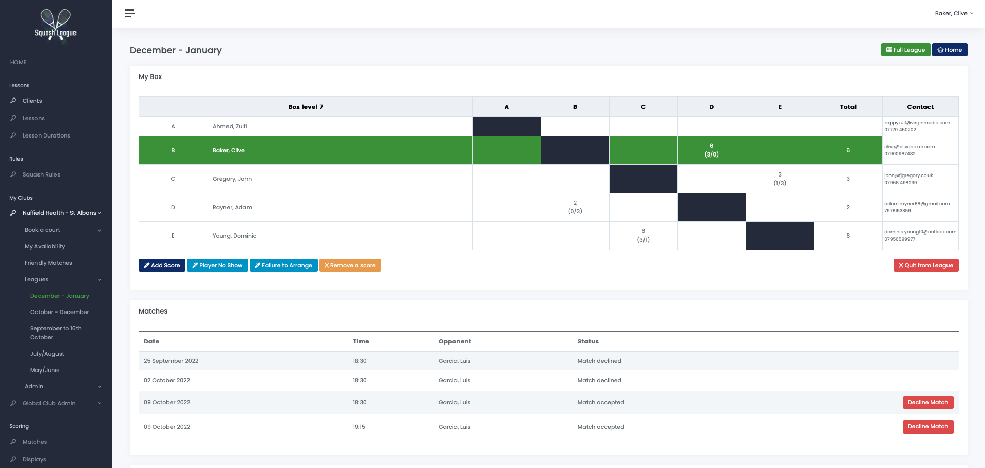Click the Quit from League button
This screenshot has width=985, height=468.
click(x=926, y=265)
